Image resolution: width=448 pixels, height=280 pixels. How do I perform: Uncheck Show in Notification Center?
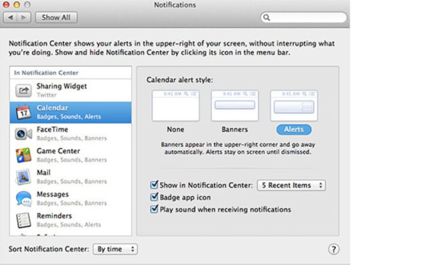154,185
